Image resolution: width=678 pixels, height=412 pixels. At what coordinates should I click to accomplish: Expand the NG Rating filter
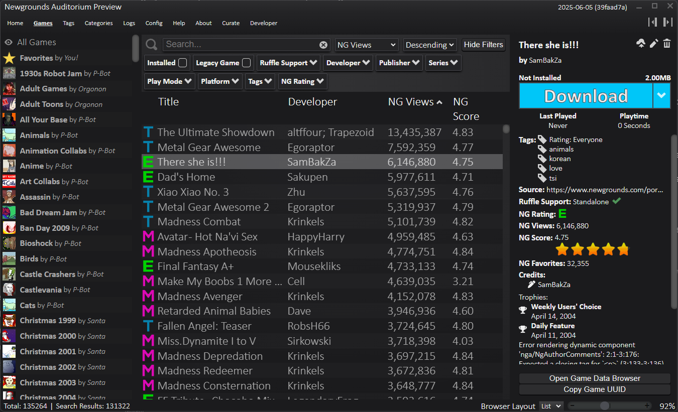[302, 81]
